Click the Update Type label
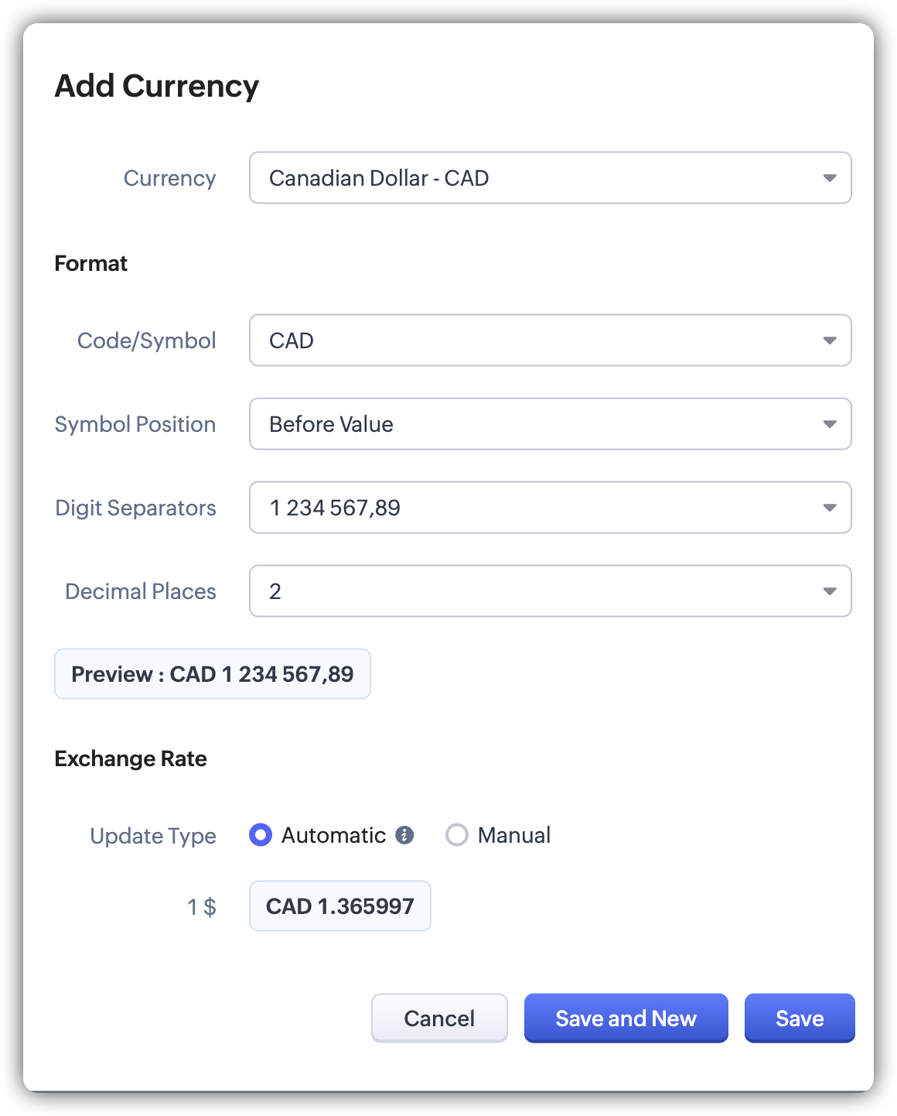 click(153, 836)
